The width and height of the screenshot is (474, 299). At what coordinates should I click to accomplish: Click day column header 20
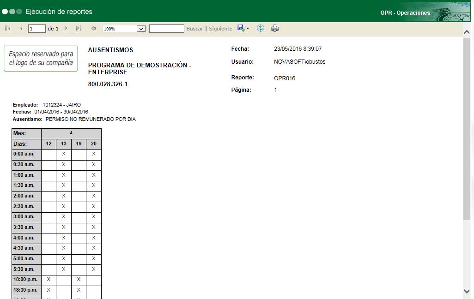[x=94, y=144]
